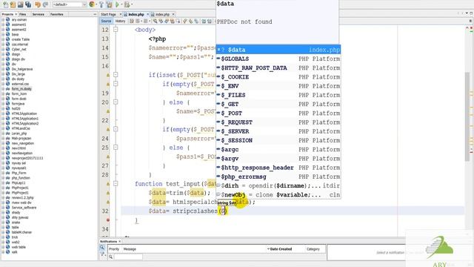
Task: Collapse the fold beside function test_input
Action: pyautogui.click(x=116, y=183)
